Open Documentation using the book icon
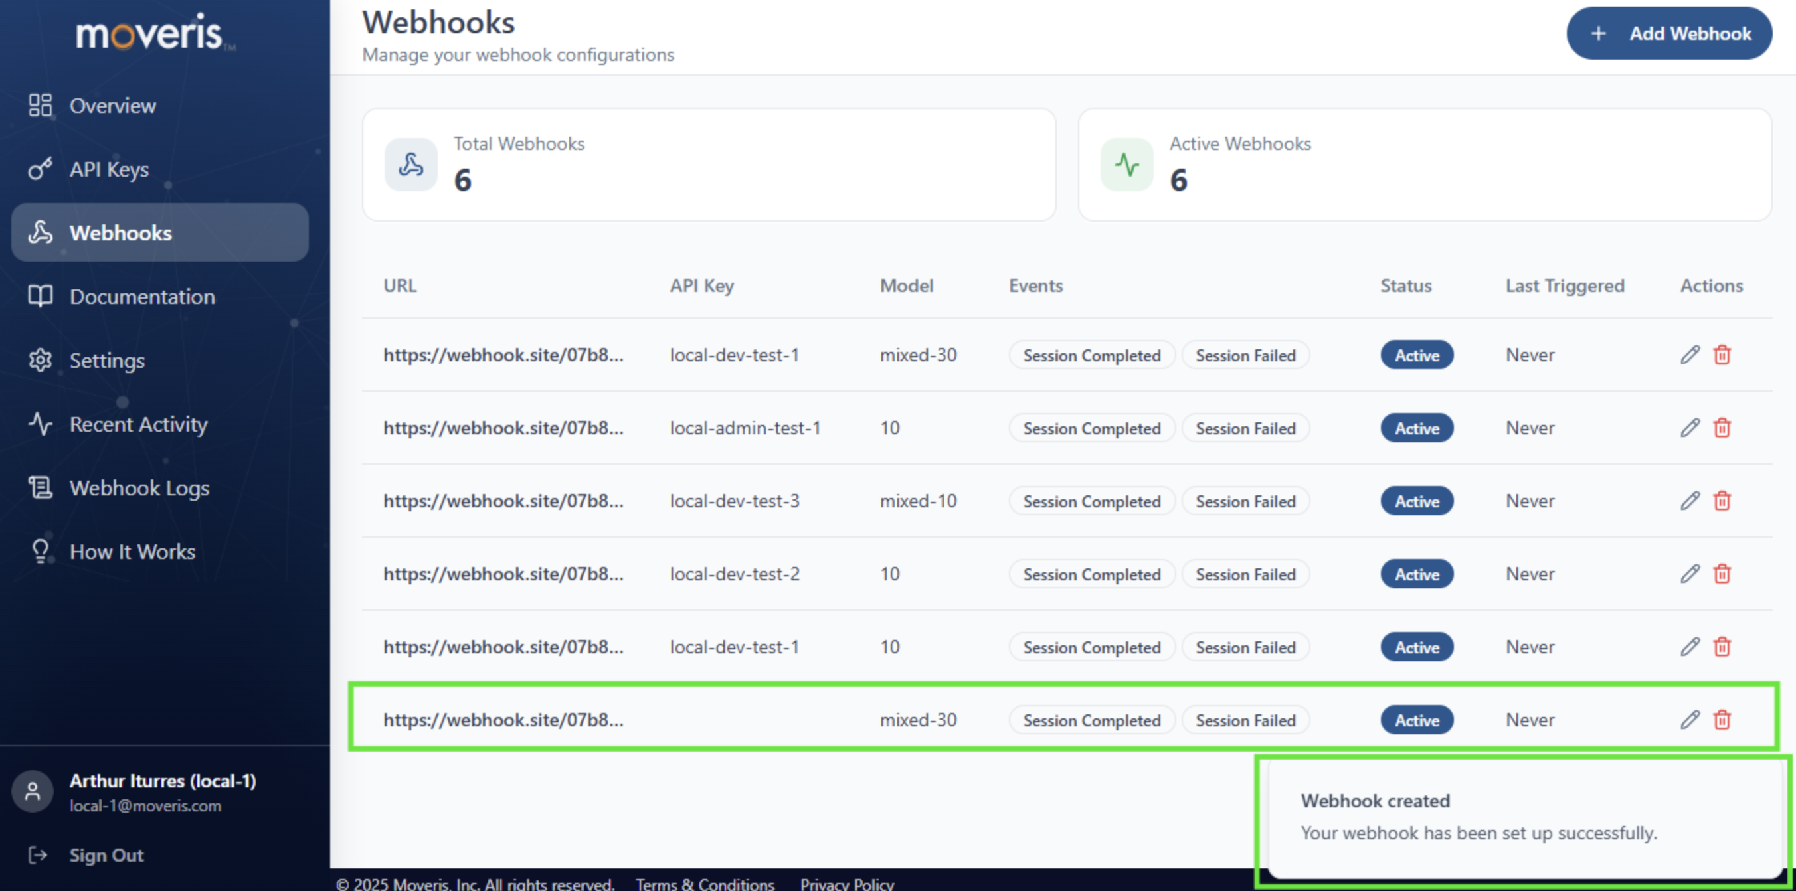This screenshot has height=891, width=1796. pyautogui.click(x=40, y=296)
